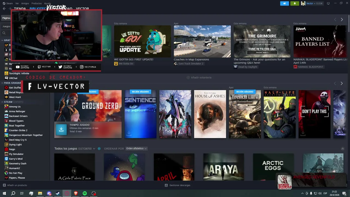Open notifications via the green bell icon
Screen dimensions: 350x197
[x=294, y=3]
